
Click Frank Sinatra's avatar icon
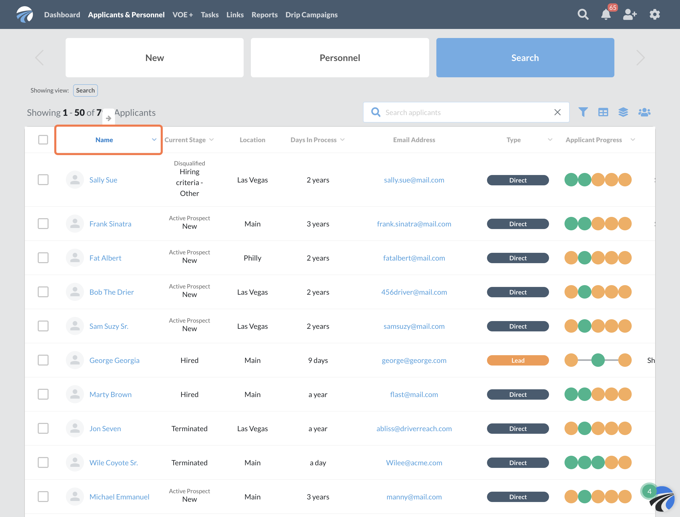pyautogui.click(x=75, y=224)
